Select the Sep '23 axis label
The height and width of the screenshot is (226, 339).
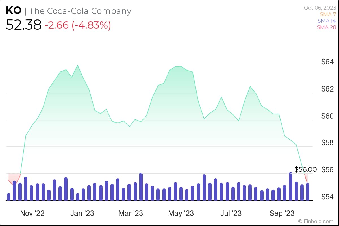(282, 213)
